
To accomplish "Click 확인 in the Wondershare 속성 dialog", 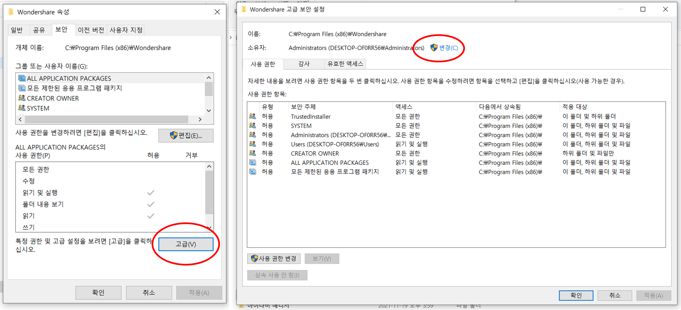I will pos(98,292).
